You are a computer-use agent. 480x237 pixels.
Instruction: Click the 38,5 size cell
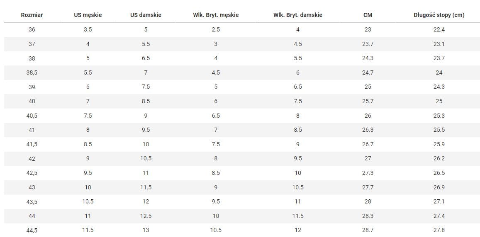coord(32,73)
